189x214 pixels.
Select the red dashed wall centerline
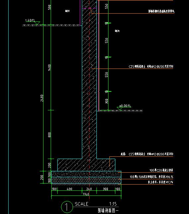pos(90,100)
